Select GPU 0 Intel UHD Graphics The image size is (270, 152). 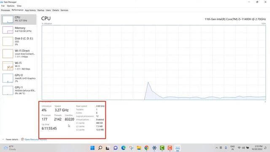point(19,78)
